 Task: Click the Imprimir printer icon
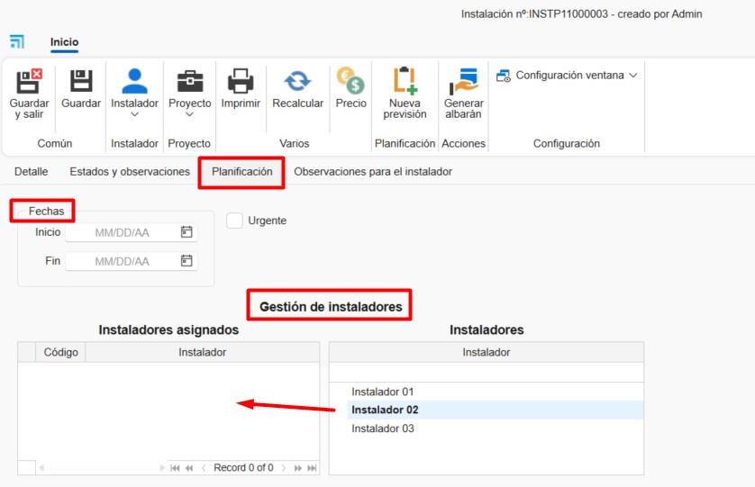coord(241,81)
